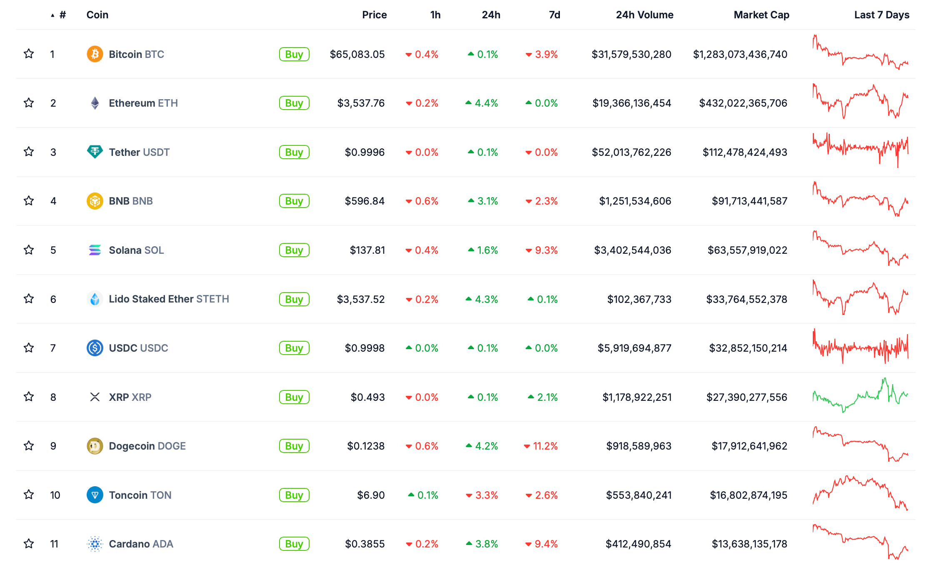This screenshot has height=565, width=939.
Task: Click the Buy button for Toncoin
Action: pyautogui.click(x=294, y=495)
